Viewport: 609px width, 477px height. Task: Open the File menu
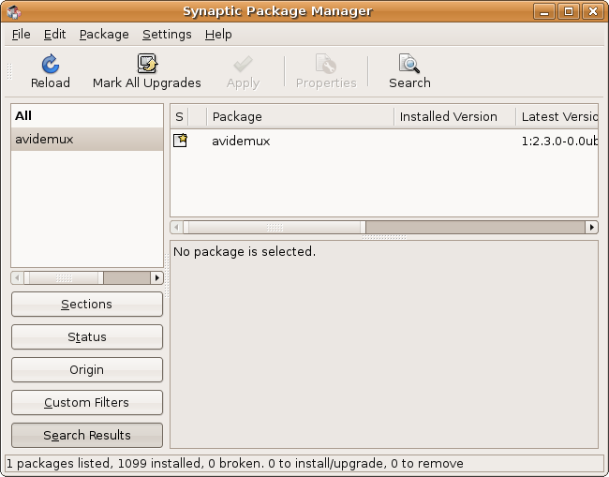coord(21,34)
